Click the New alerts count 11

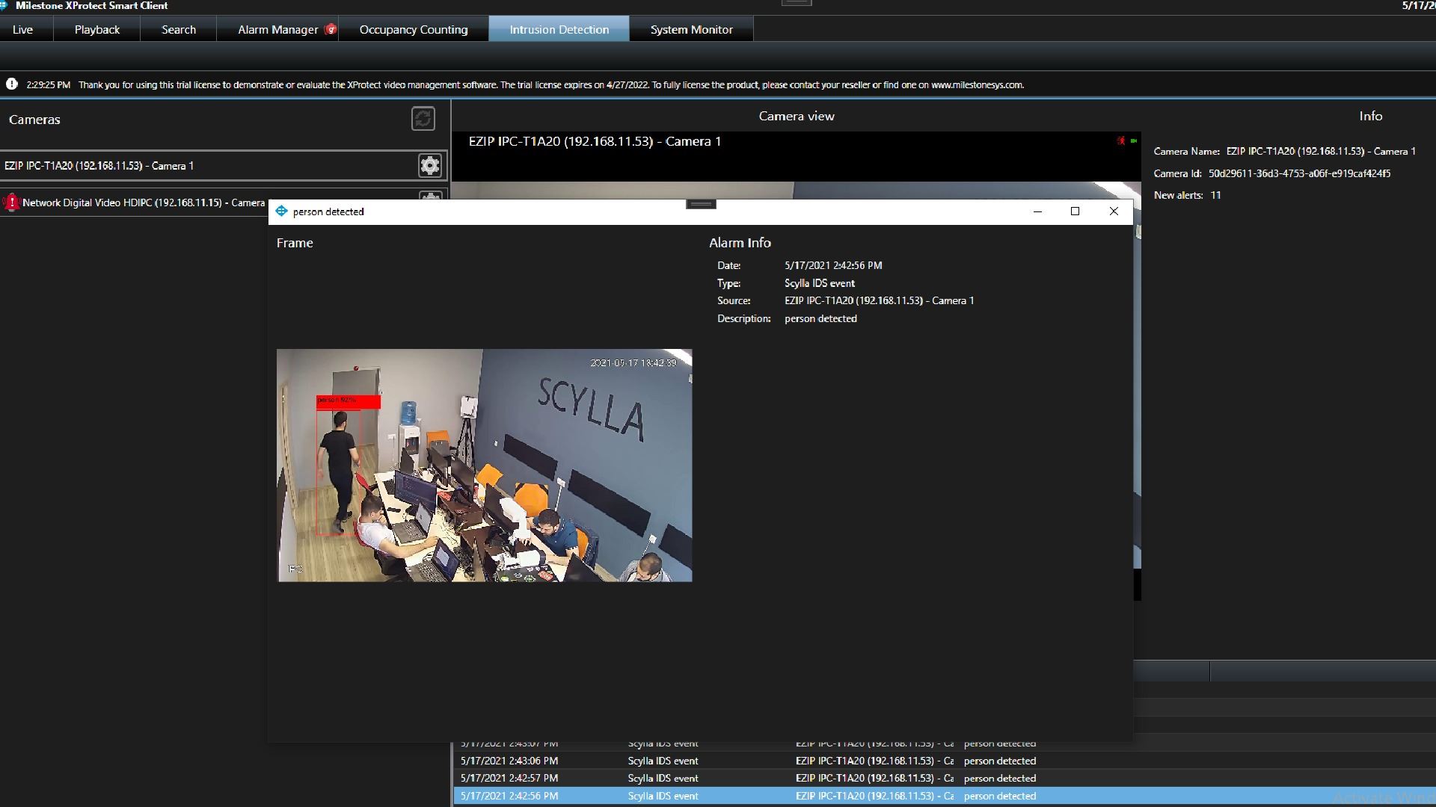(1215, 195)
